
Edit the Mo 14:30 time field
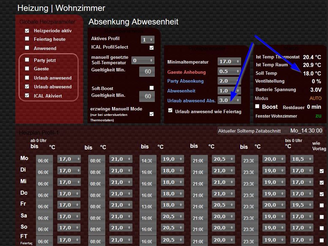click(x=148, y=161)
